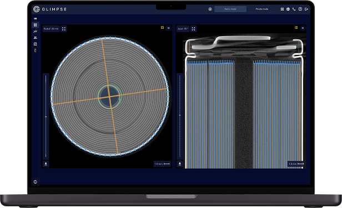This screenshot has height=208, width=342.
Task: Click the scale bar in radial view
Action: (x=162, y=164)
